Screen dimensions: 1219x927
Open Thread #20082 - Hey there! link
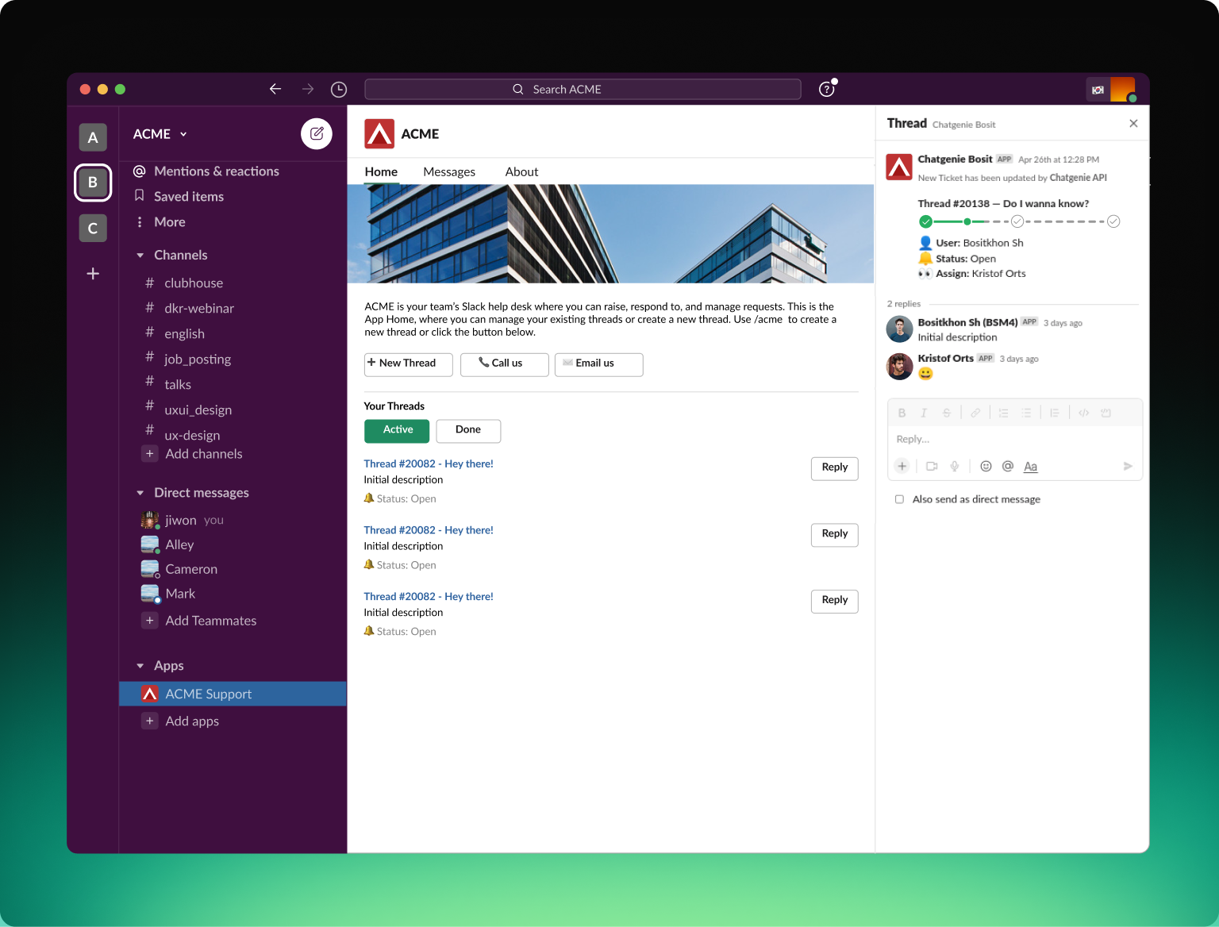click(x=429, y=463)
